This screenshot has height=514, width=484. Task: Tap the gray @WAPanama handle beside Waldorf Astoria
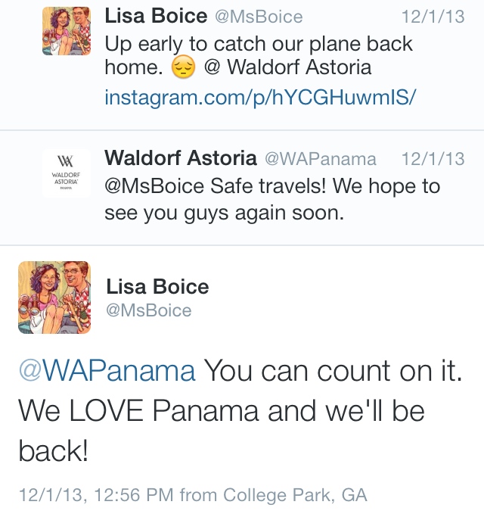(320, 159)
